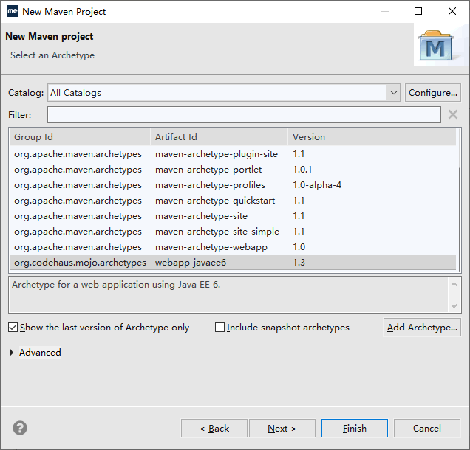Select the maven-archetype-webapp archetype
The image size is (470, 450).
pyautogui.click(x=211, y=247)
